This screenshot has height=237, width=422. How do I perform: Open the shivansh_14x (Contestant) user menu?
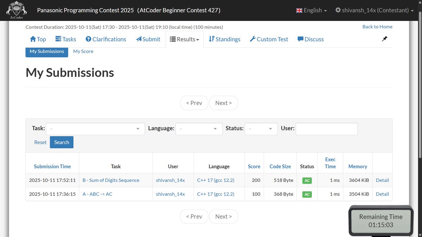tap(375, 11)
